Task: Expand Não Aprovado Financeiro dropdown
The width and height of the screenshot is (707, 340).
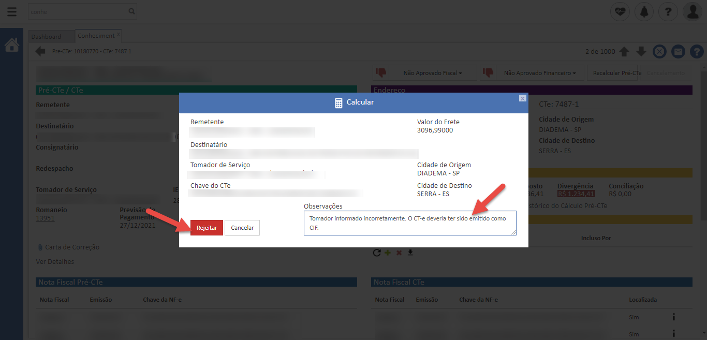Action: (x=539, y=73)
